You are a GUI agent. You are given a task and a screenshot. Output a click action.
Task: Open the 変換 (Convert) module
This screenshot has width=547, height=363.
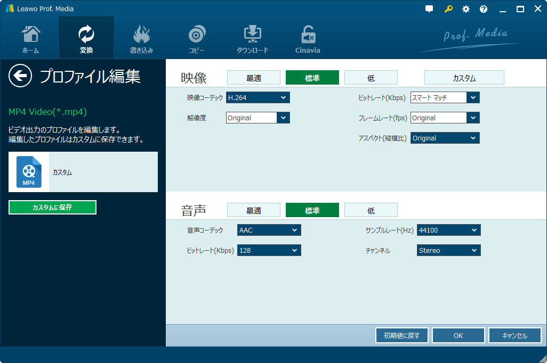(86, 37)
